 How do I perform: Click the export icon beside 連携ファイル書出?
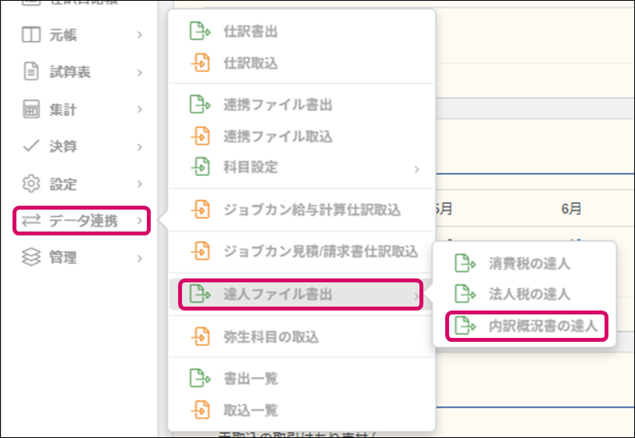200,104
